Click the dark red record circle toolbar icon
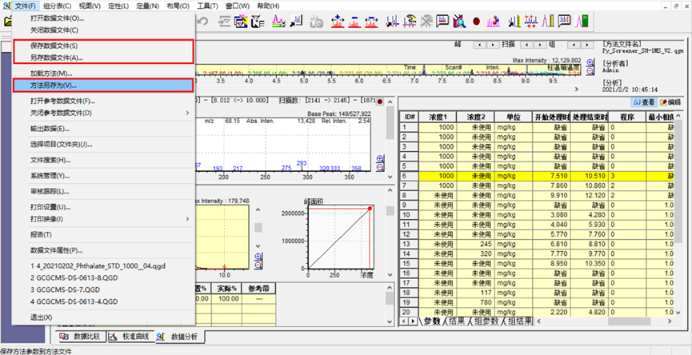The height and width of the screenshot is (355, 692). coord(476,21)
